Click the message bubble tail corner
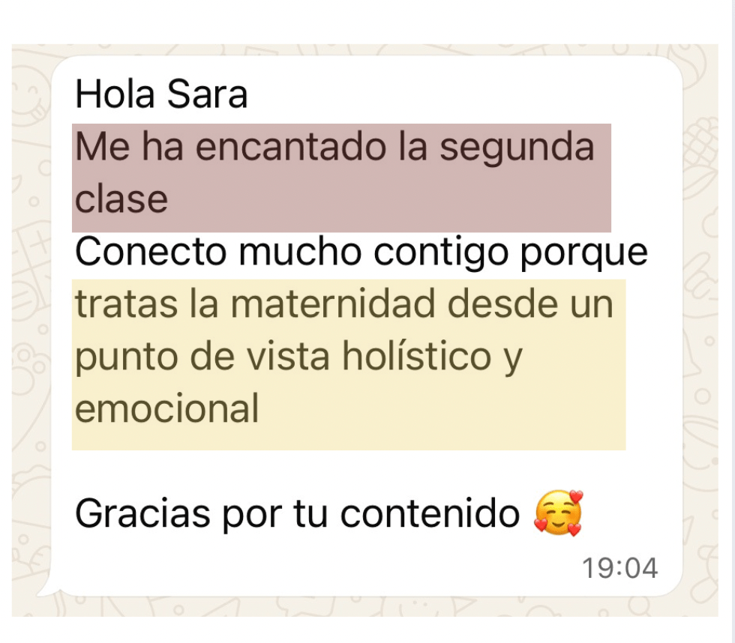 46,590
